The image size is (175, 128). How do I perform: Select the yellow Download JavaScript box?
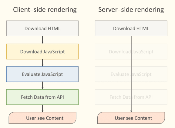(x=42, y=52)
